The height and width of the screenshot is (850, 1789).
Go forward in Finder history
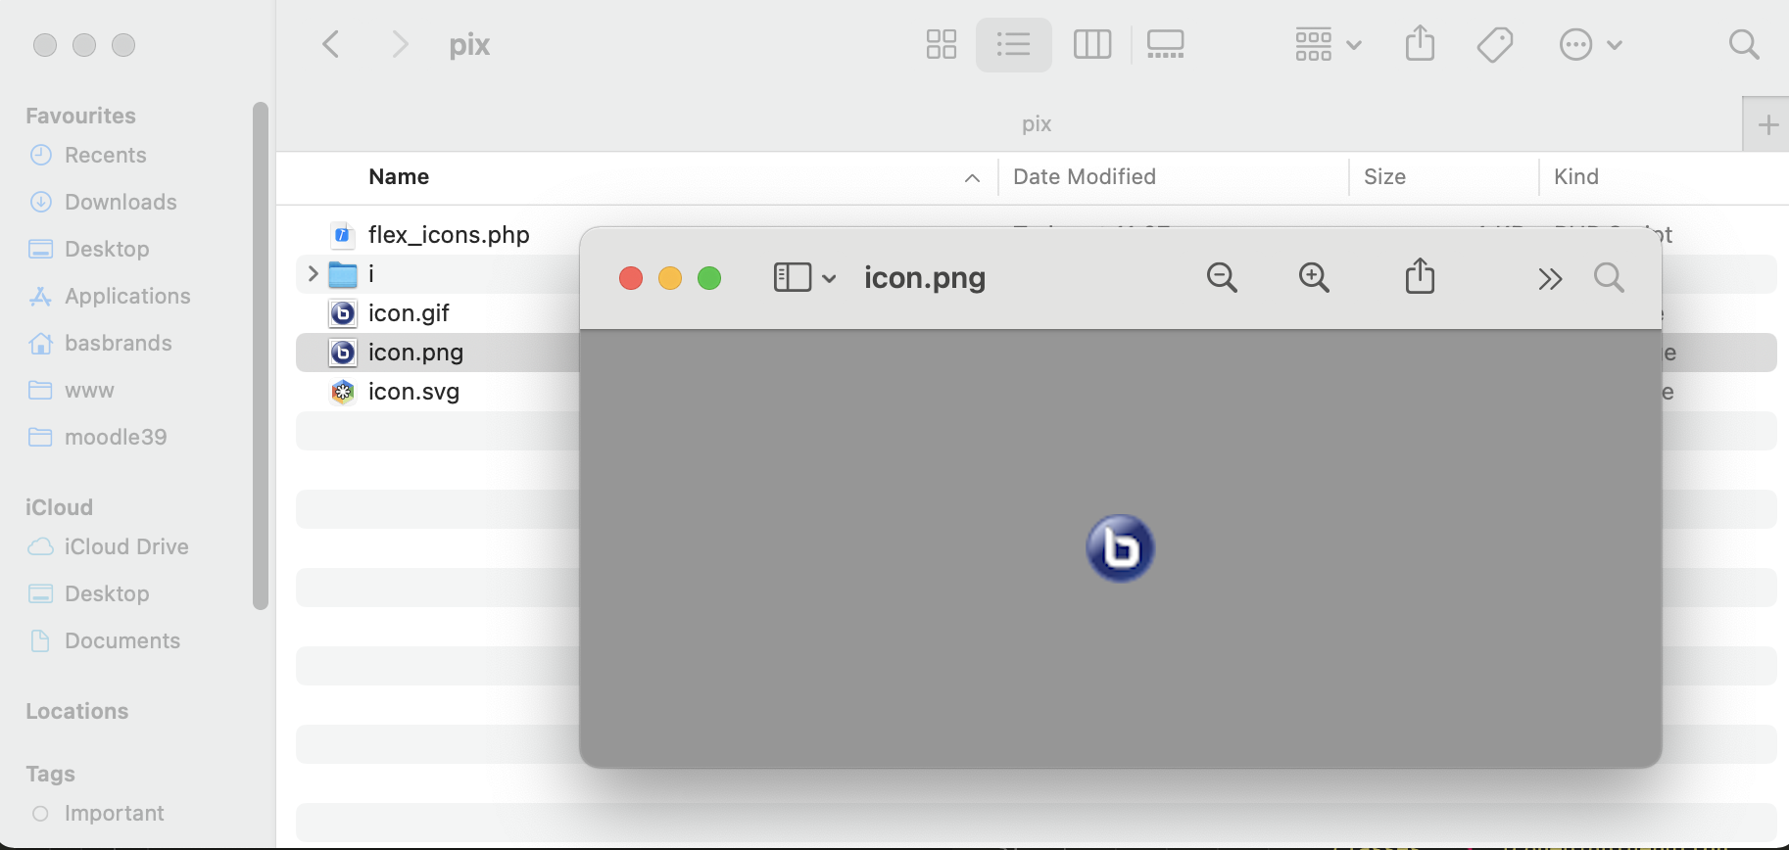(399, 44)
